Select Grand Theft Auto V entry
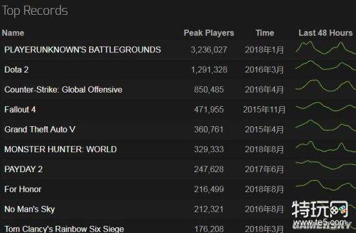 point(39,129)
